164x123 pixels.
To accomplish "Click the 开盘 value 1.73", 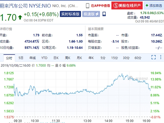I will 36,35.
